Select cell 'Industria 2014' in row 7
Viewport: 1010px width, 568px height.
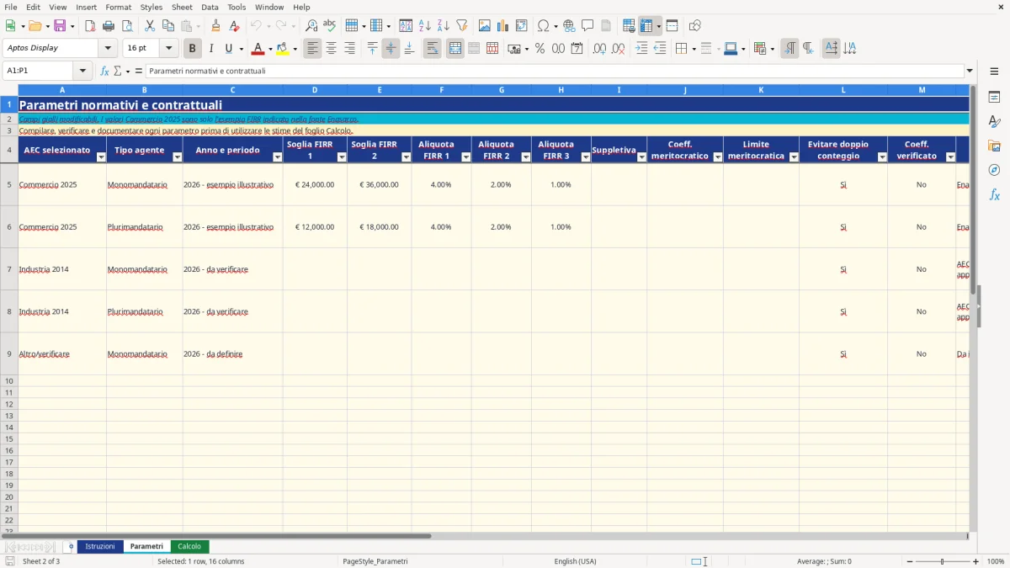pos(62,269)
